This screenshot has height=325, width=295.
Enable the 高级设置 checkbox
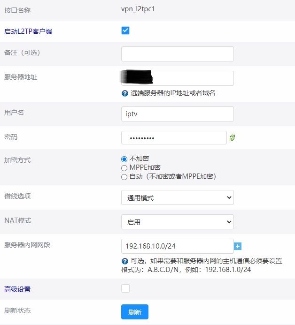click(125, 288)
